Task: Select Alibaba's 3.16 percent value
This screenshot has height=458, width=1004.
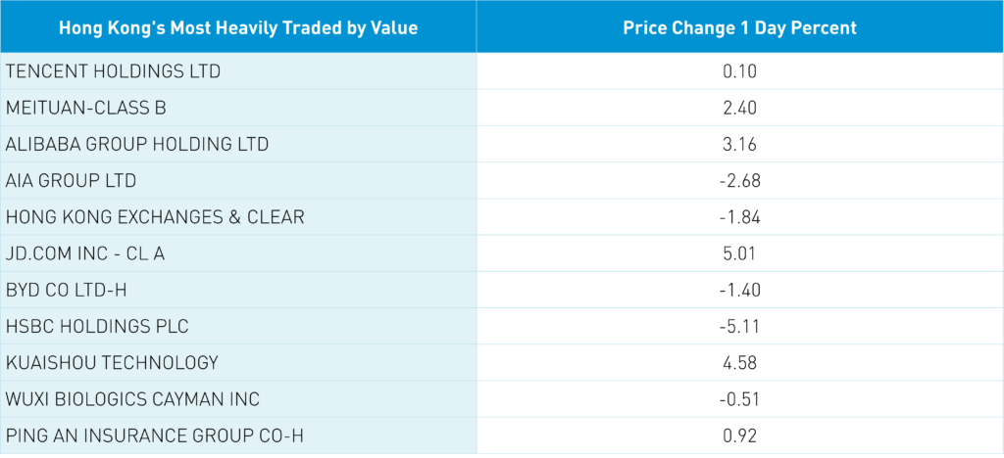Action: click(739, 144)
